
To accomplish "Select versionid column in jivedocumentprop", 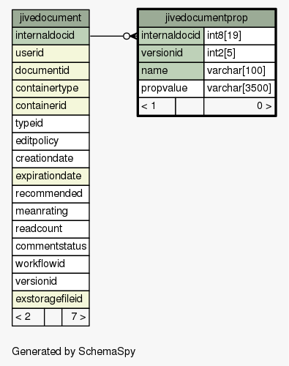I will pos(171,53).
